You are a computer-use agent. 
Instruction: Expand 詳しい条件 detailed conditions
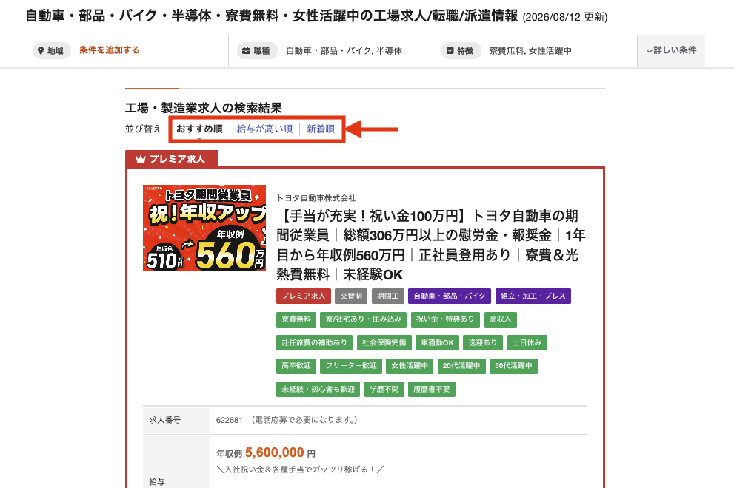[671, 50]
